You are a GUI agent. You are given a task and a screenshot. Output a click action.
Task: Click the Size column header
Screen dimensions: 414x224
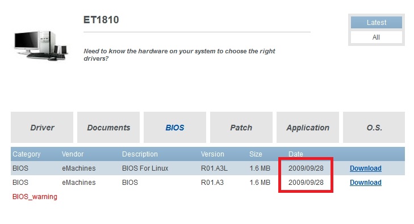pyautogui.click(x=256, y=154)
